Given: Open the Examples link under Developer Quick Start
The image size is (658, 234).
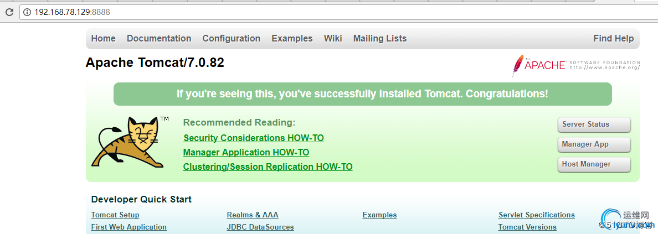Looking at the screenshot, I should tap(380, 215).
